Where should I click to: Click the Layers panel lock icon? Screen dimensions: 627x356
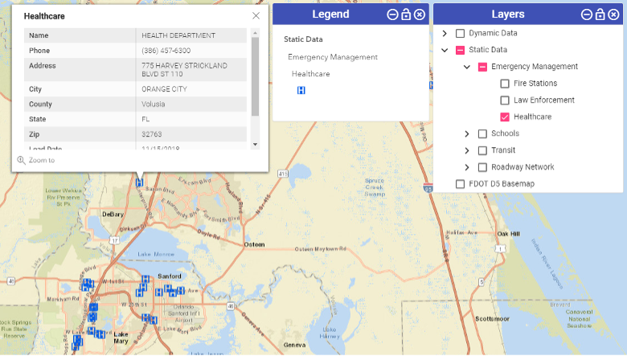coord(600,14)
